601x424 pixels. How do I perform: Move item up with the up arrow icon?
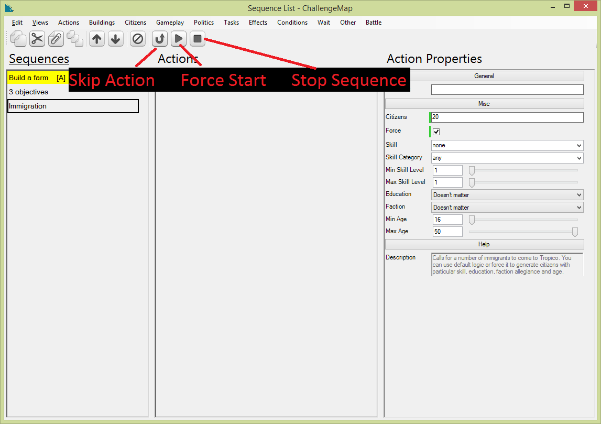(x=97, y=39)
